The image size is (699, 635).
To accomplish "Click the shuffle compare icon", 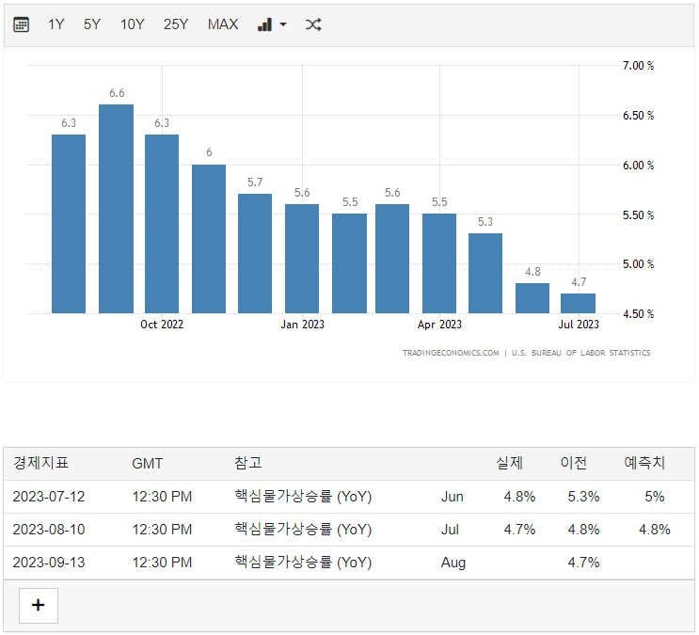I will pos(313,24).
